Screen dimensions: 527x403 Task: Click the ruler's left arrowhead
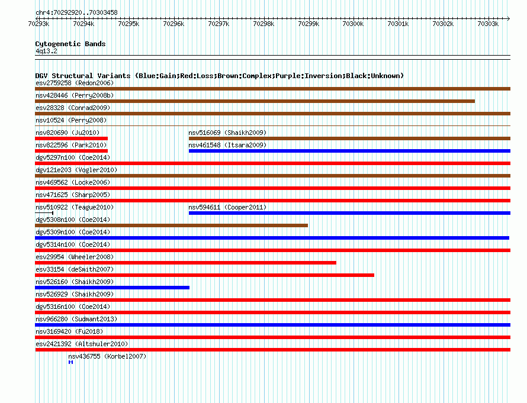pos(37,18)
